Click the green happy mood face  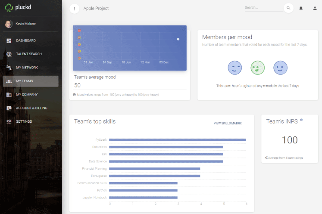point(257,68)
